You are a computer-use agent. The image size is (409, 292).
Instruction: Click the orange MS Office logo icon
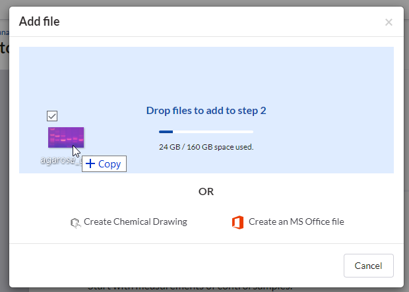pos(238,222)
